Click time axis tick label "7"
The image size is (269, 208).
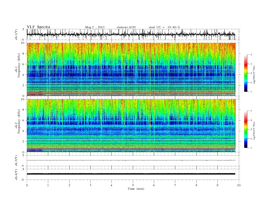click(x=175, y=185)
